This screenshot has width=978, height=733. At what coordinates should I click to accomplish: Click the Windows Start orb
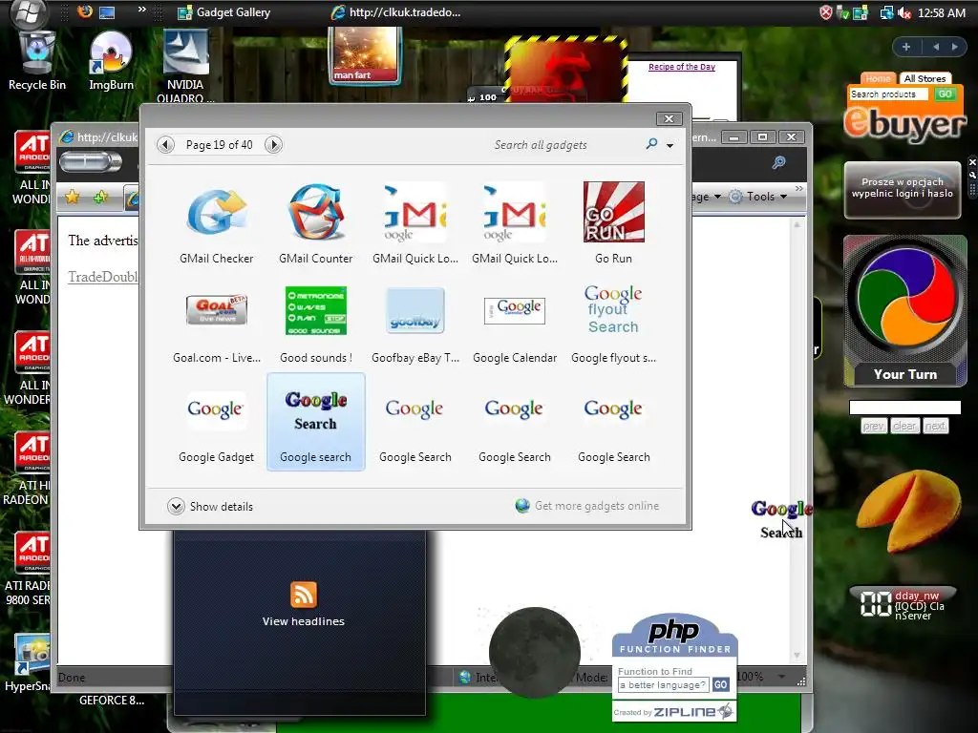pyautogui.click(x=29, y=12)
